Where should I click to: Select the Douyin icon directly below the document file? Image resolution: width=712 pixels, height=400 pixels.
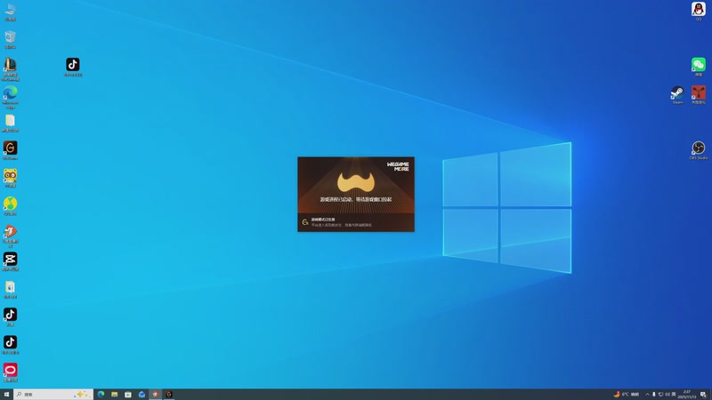[x=10, y=317]
